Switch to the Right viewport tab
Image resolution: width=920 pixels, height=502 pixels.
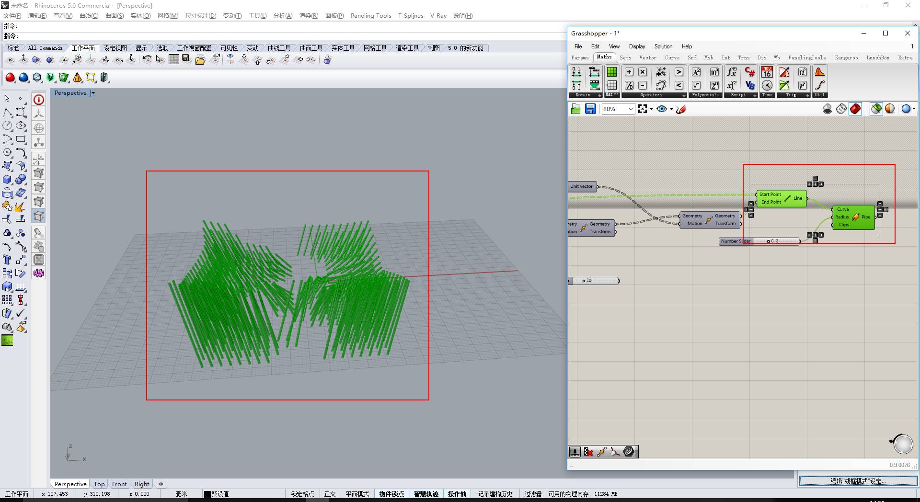click(x=142, y=484)
